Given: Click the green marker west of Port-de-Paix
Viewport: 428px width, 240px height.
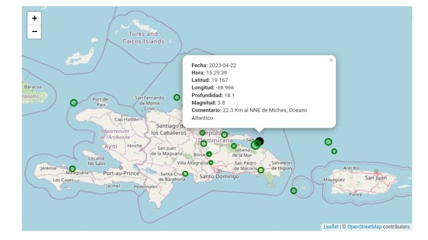Looking at the screenshot, I should tap(74, 103).
